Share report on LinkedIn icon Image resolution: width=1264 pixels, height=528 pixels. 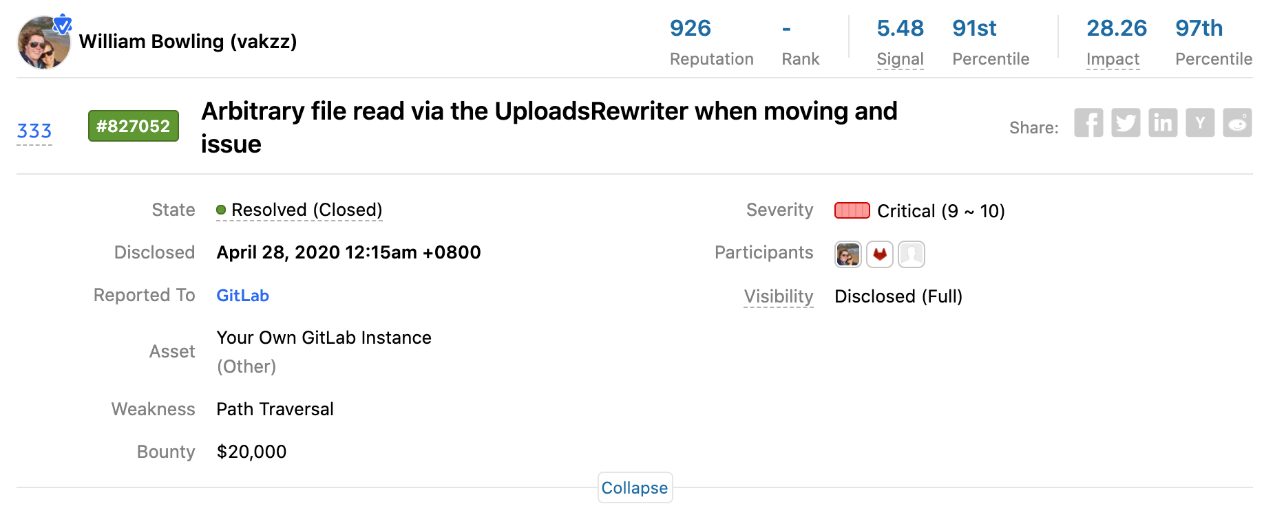pos(1163,123)
